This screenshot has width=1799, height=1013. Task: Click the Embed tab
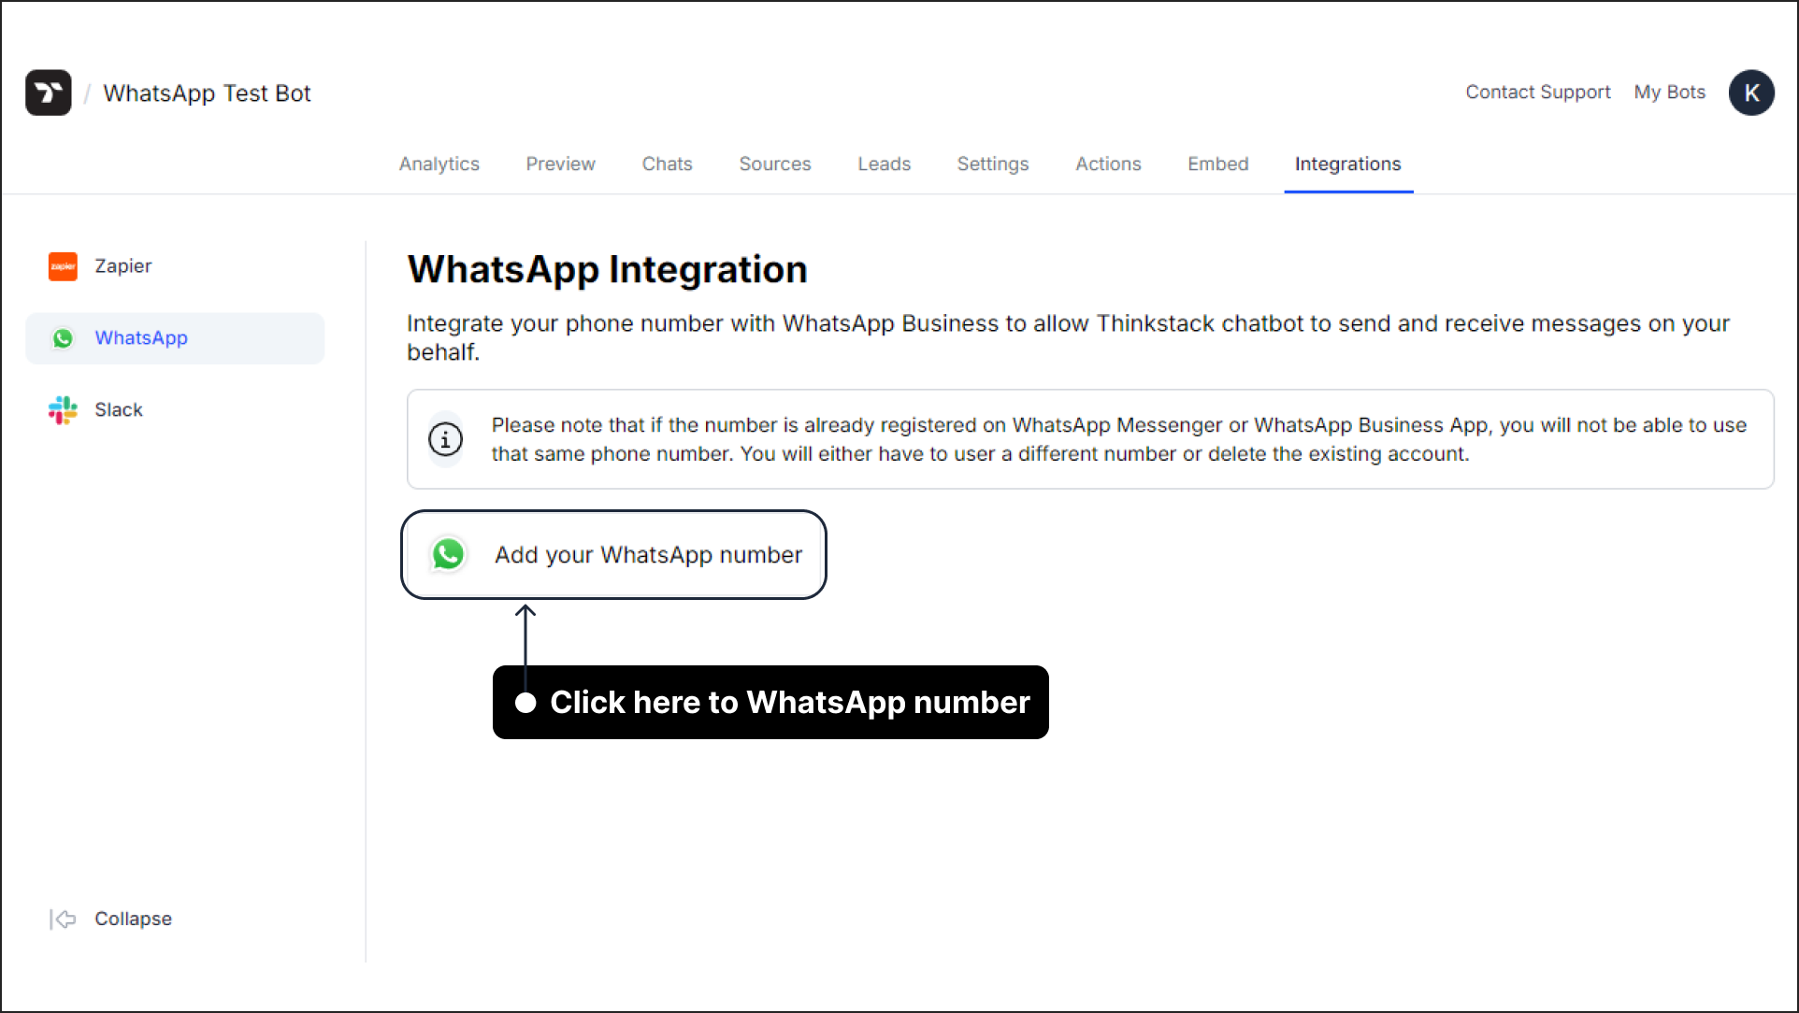tap(1217, 163)
